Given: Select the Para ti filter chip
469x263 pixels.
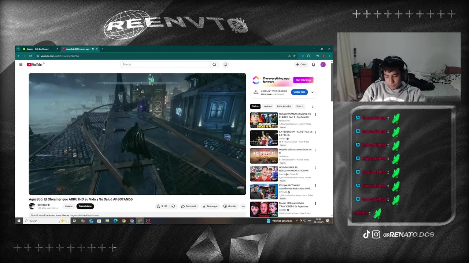Looking at the screenshot, I should click(x=300, y=107).
